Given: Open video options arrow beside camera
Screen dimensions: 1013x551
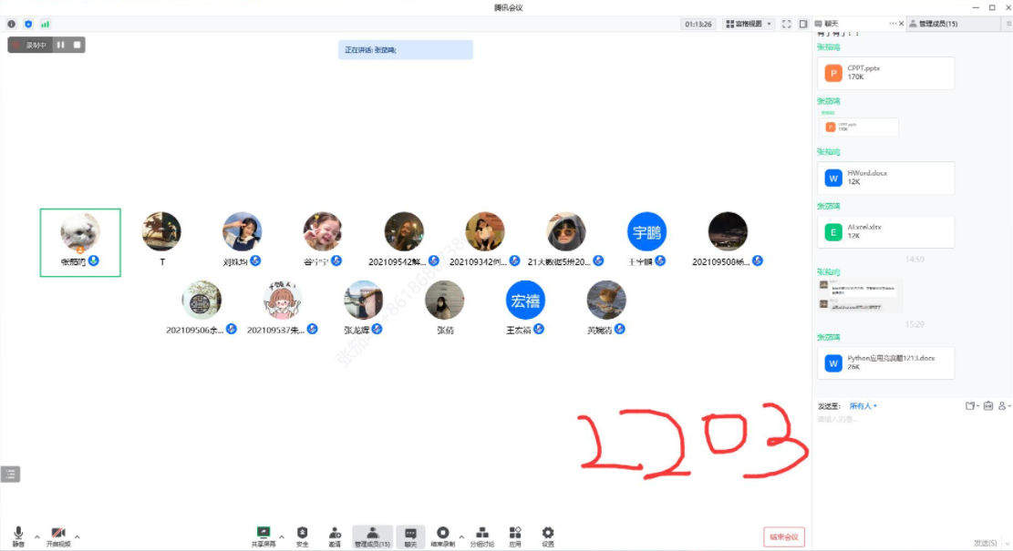Looking at the screenshot, I should pos(77,536).
